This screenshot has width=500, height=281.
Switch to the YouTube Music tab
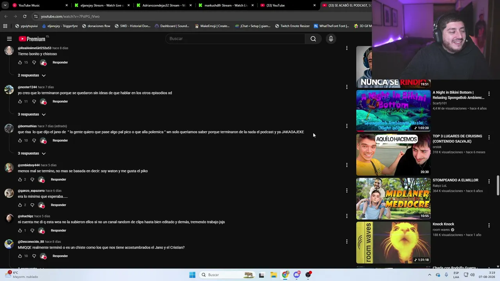[x=40, y=5]
